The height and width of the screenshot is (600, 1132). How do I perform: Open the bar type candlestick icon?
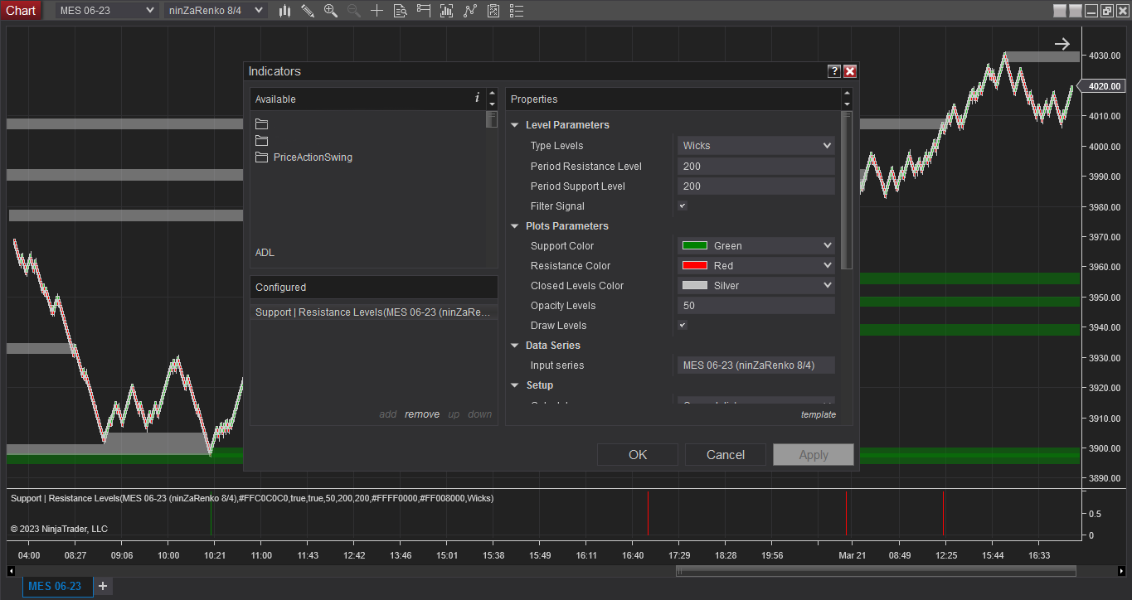(x=284, y=11)
